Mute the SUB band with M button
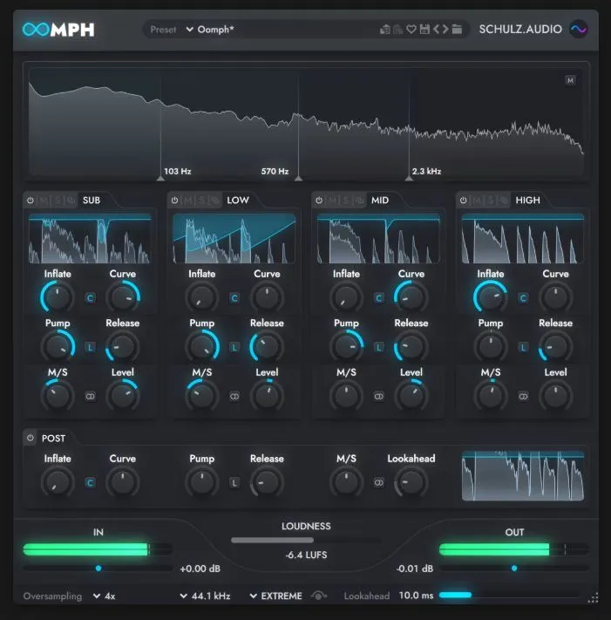The width and height of the screenshot is (611, 620). tap(44, 201)
